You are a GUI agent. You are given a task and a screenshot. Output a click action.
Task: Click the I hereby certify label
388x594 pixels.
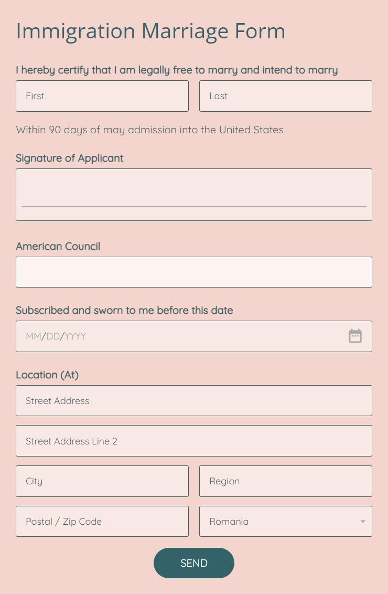click(x=177, y=70)
